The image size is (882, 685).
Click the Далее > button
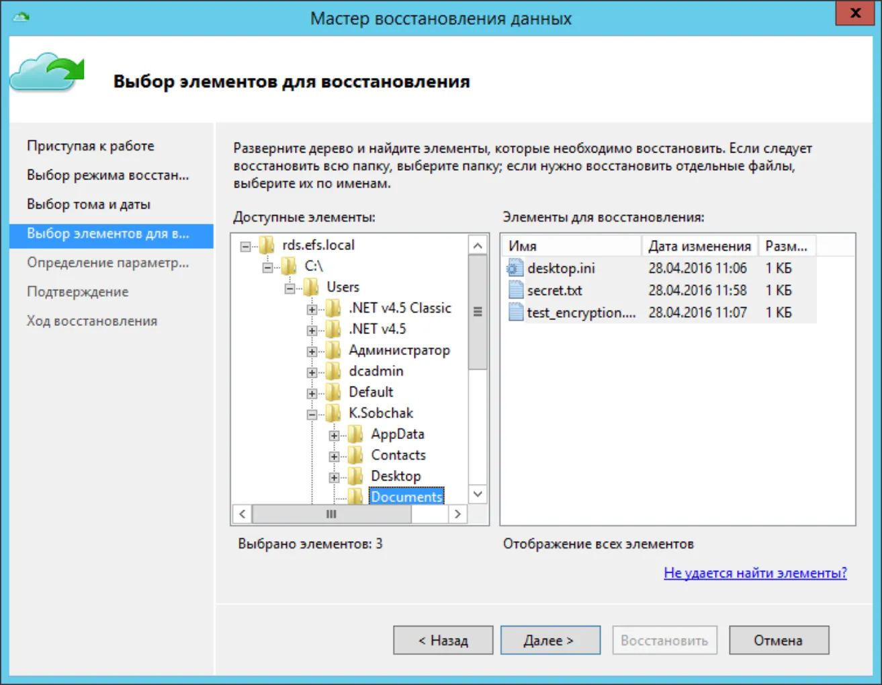[x=550, y=640]
